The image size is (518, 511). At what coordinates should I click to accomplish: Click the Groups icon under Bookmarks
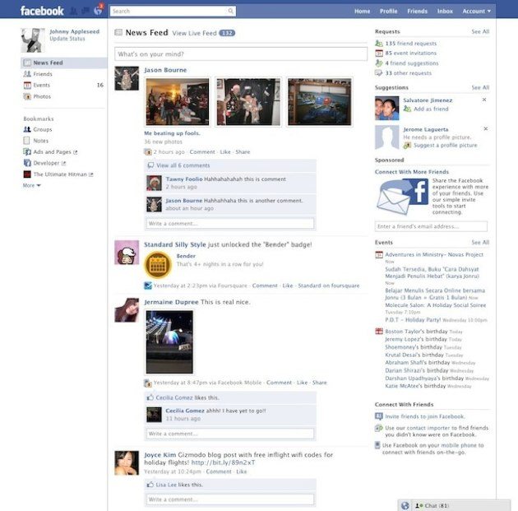click(27, 129)
